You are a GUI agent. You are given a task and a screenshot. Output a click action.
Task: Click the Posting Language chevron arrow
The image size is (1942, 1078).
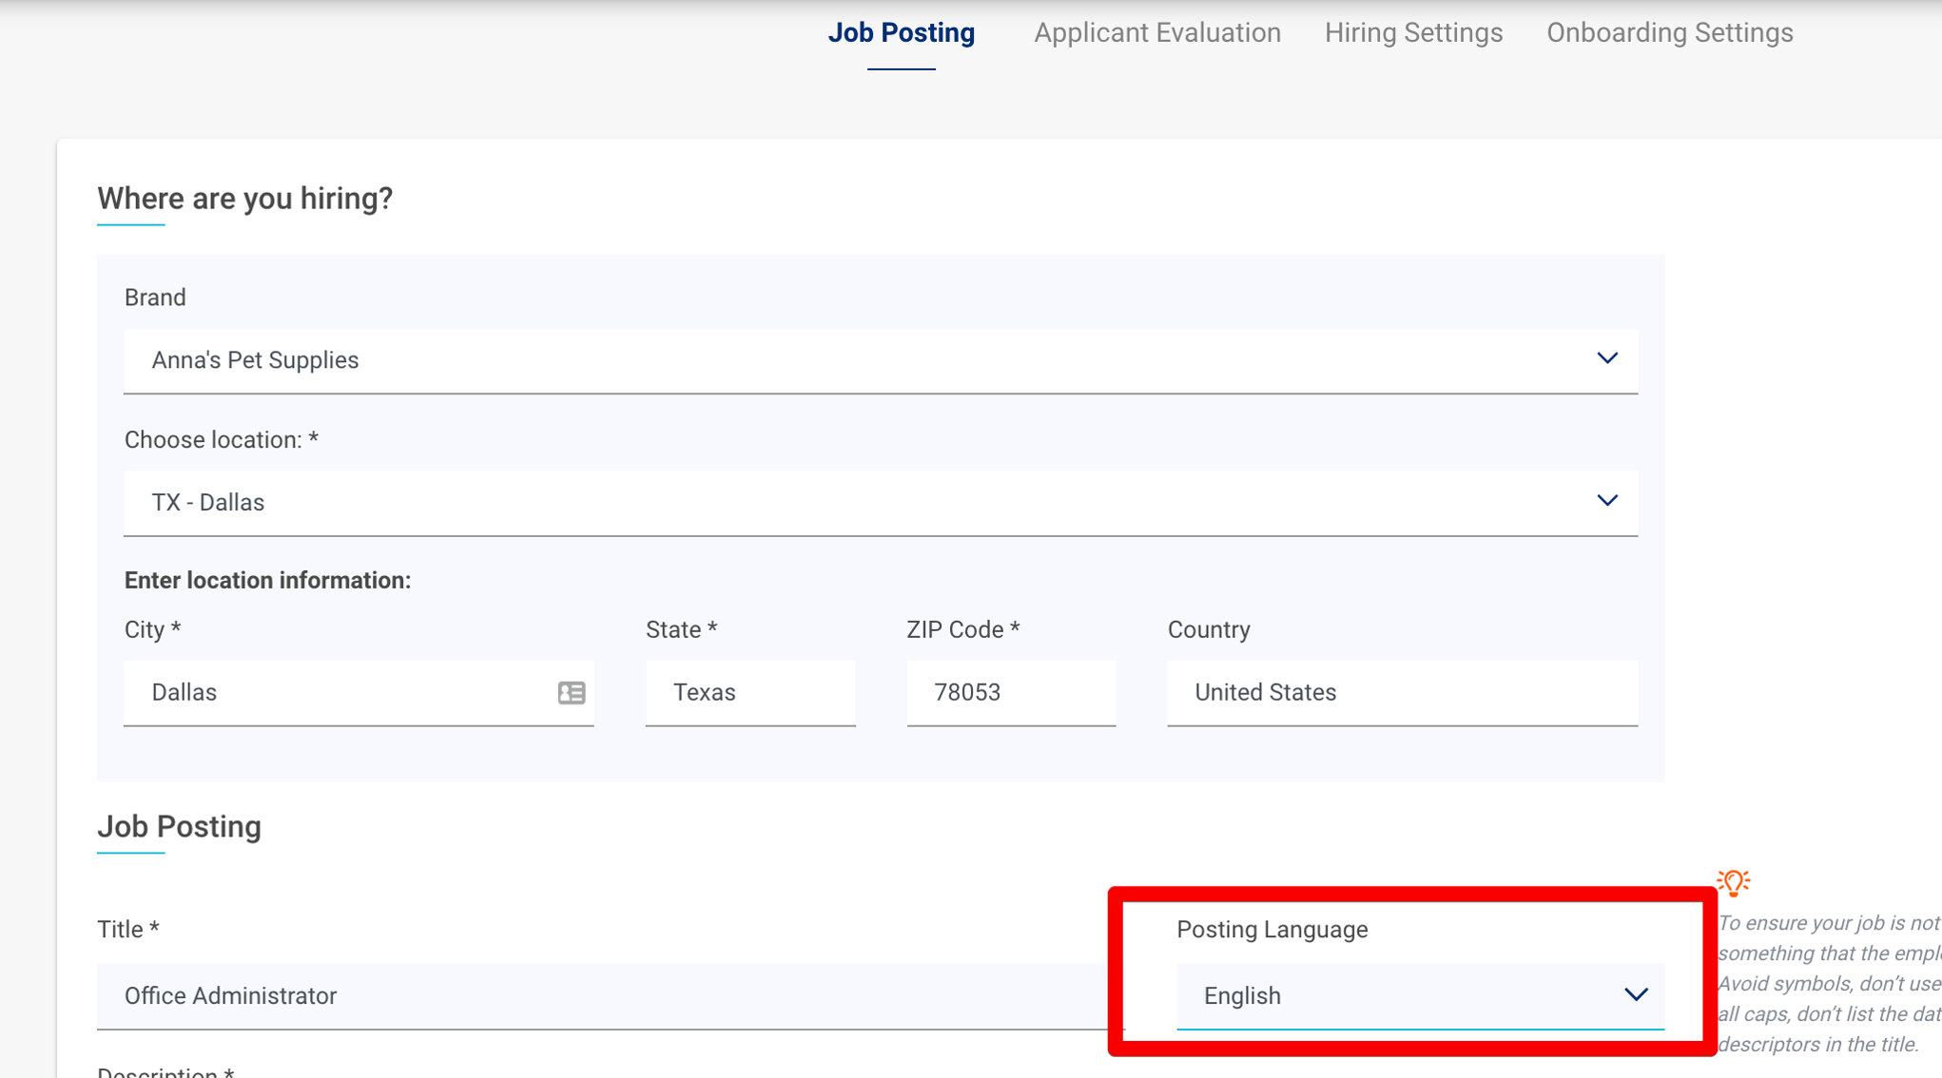point(1635,995)
